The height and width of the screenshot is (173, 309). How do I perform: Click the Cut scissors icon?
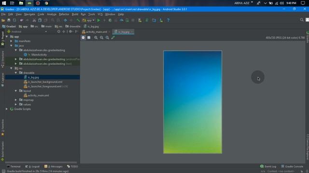(34, 20)
